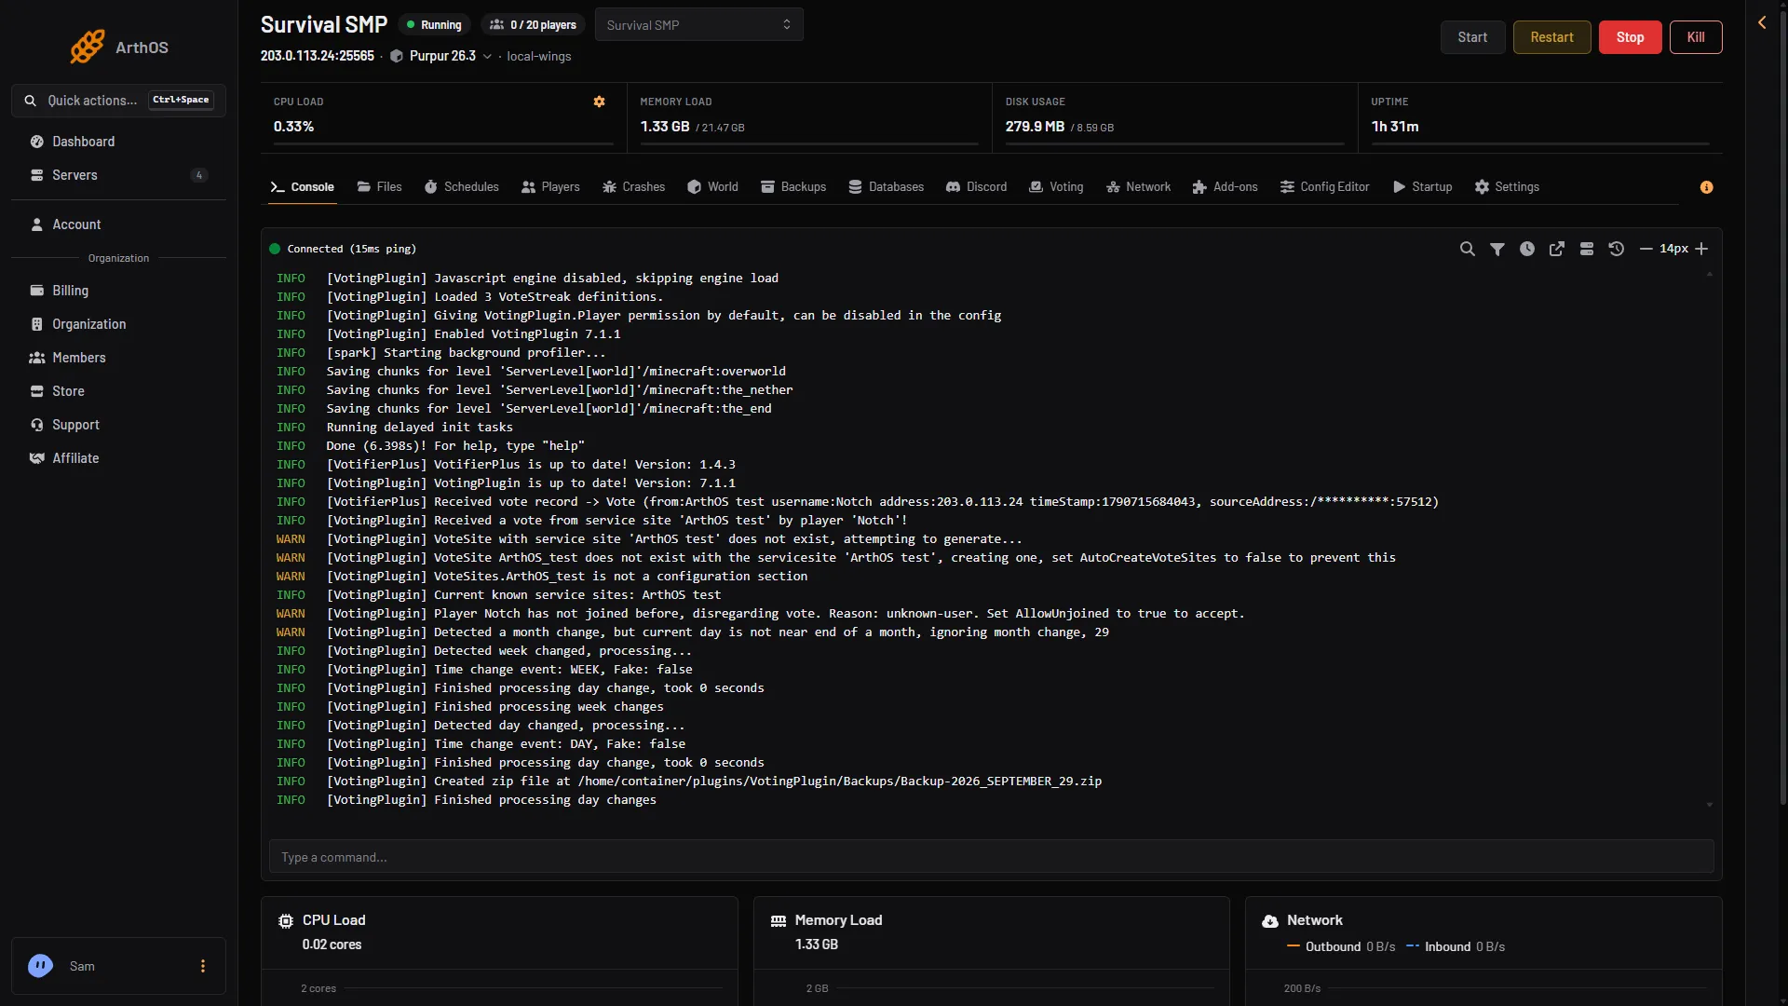
Task: Open the Crashes tab
Action: click(x=633, y=187)
